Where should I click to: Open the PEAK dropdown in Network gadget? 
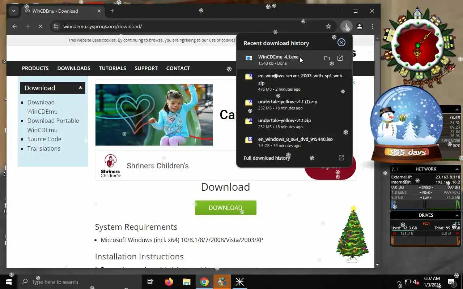426,193
